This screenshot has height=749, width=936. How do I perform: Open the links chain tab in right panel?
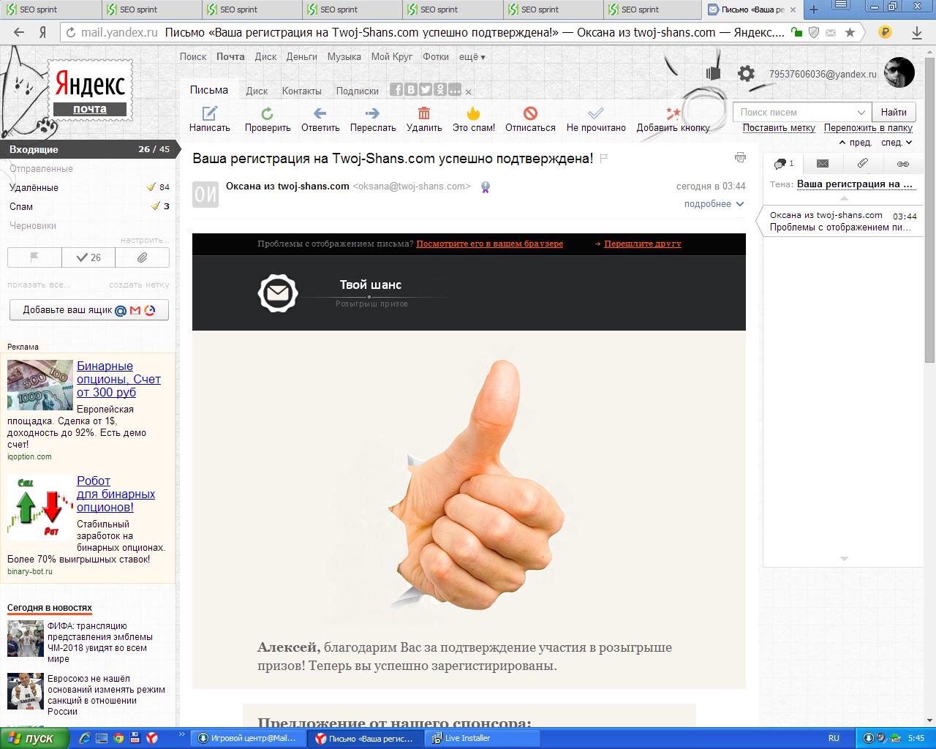[903, 163]
